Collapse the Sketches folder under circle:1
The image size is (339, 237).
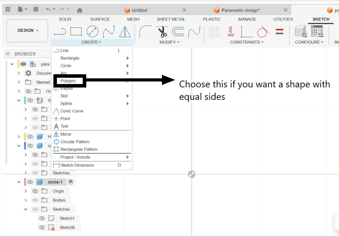[26, 209]
